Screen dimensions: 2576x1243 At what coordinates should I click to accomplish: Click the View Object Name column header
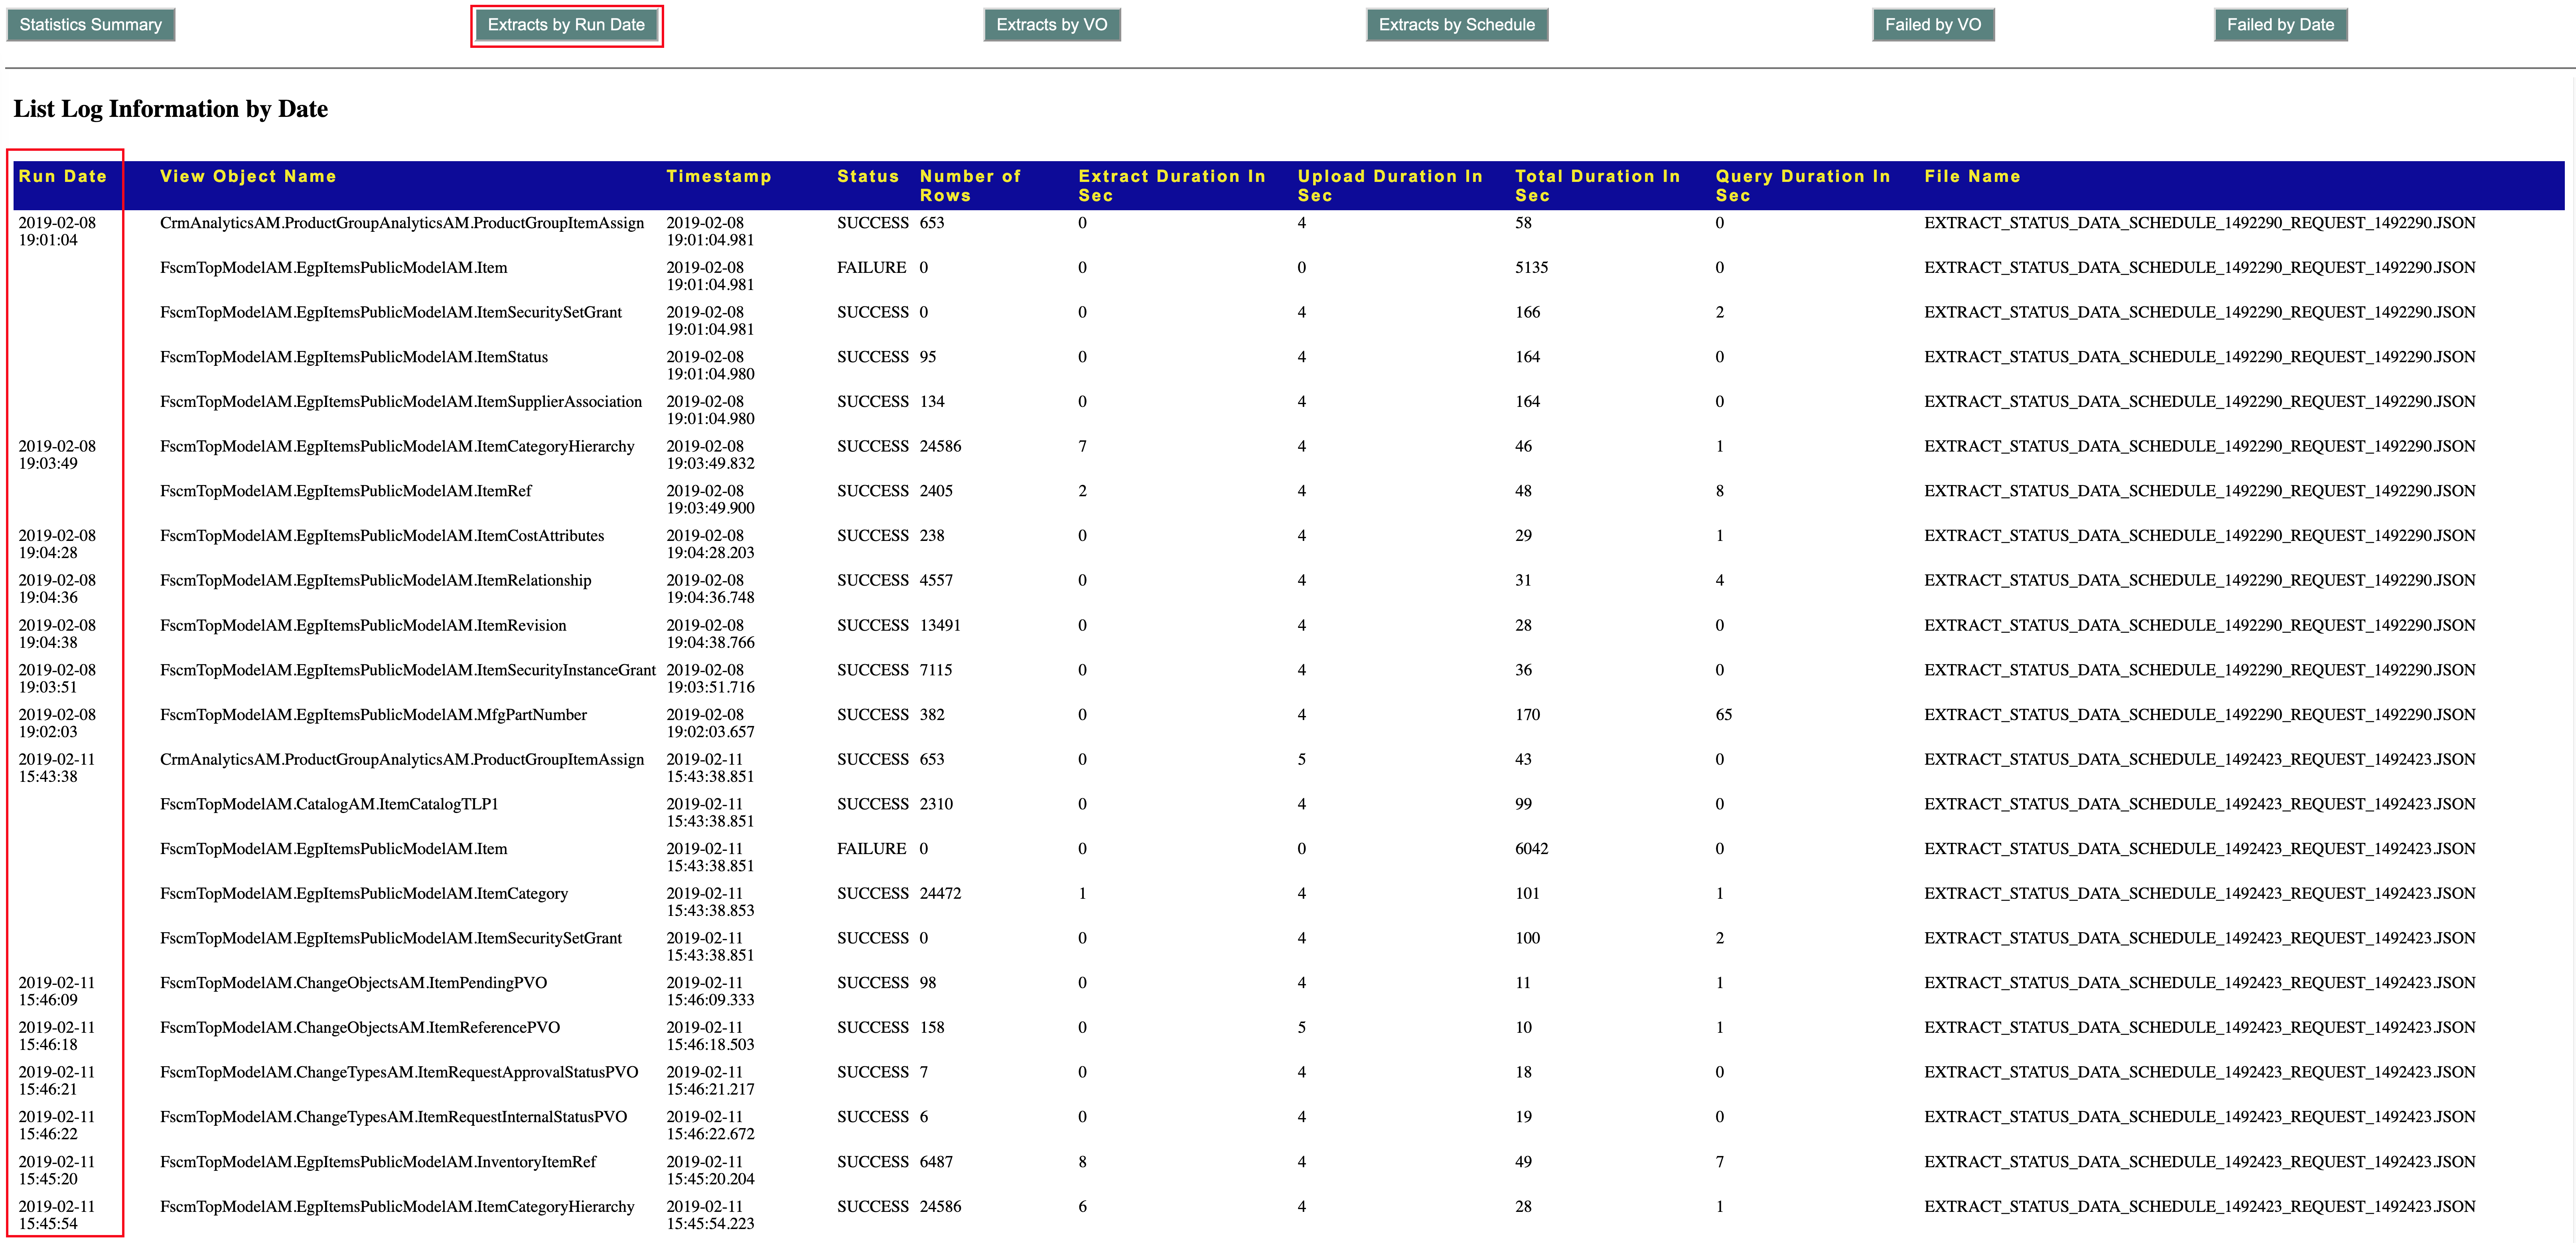248,176
